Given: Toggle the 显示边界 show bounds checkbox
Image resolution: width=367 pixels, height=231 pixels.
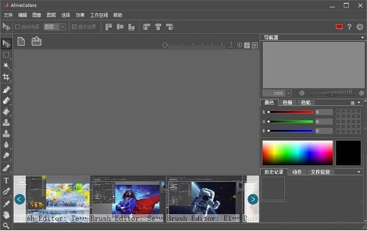Looking at the screenshot, I should coord(74,27).
